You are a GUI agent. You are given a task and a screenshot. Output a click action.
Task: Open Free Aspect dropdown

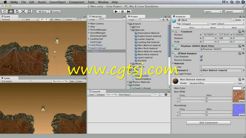click(x=16, y=81)
